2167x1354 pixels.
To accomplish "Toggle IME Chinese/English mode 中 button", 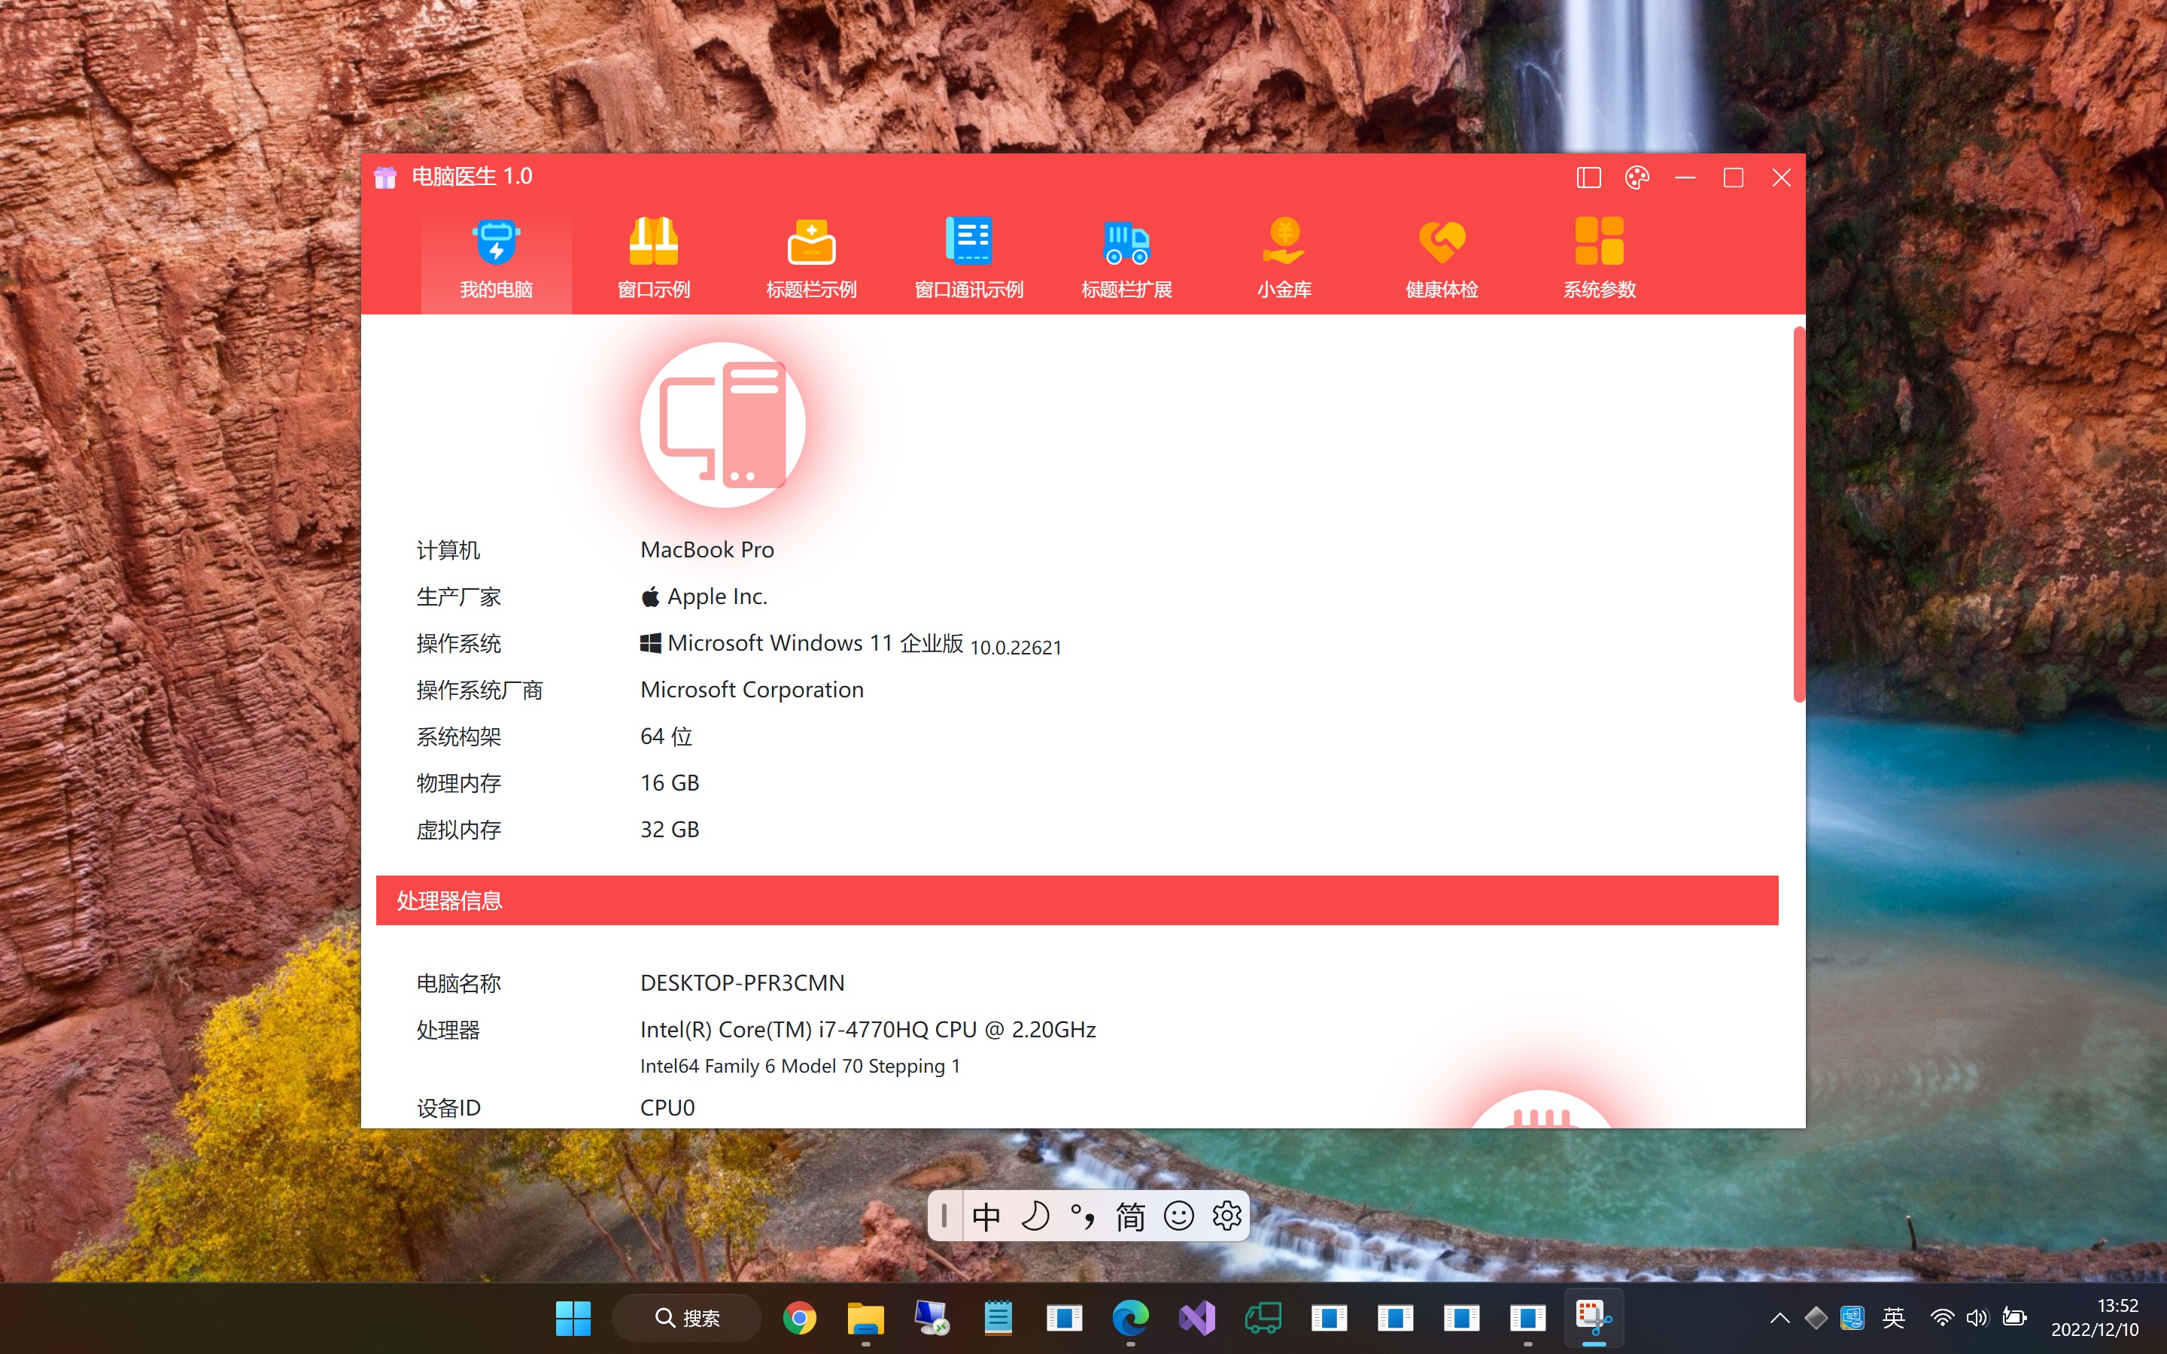I will pyautogui.click(x=986, y=1216).
